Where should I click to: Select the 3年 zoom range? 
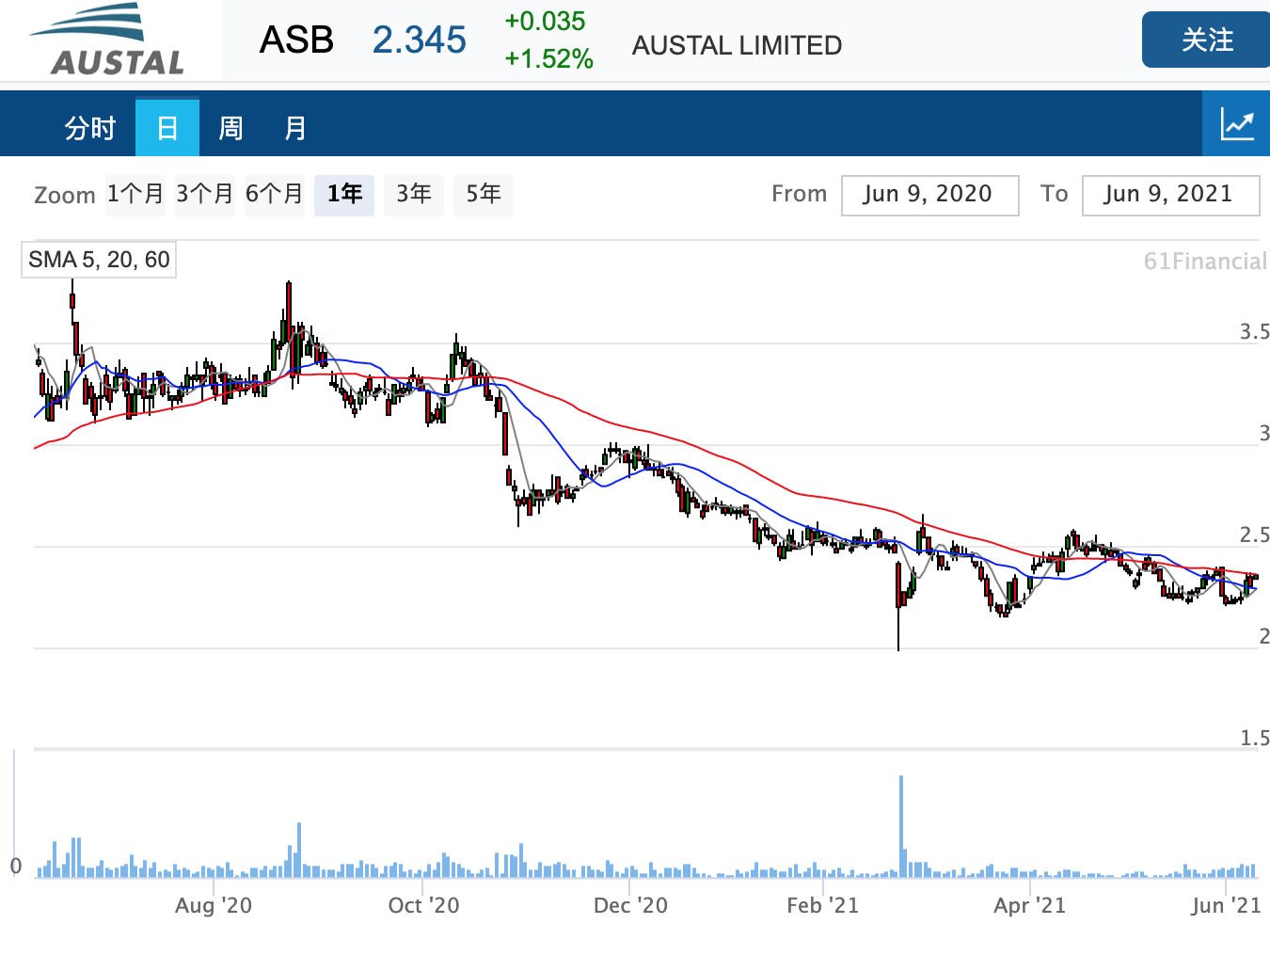pos(413,195)
